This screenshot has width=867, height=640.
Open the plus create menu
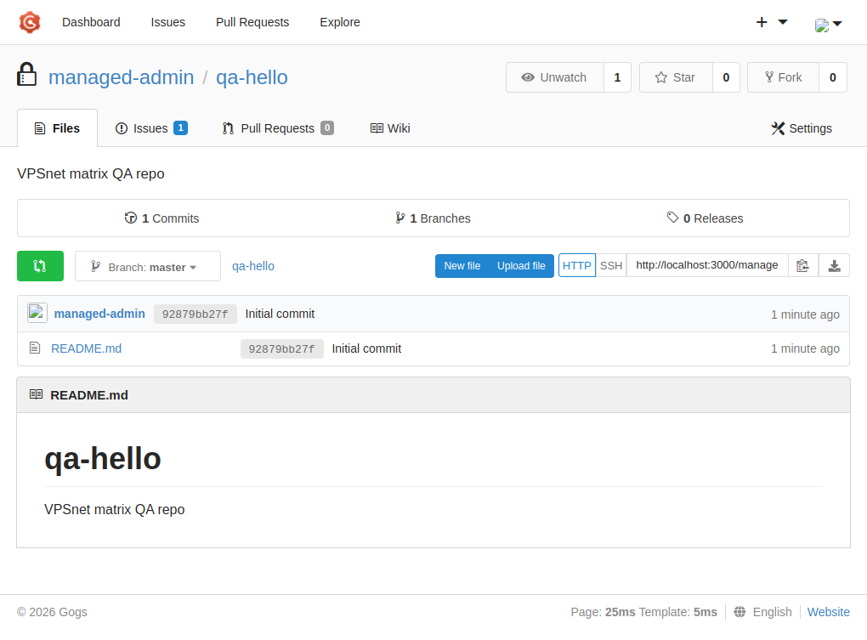coord(771,22)
